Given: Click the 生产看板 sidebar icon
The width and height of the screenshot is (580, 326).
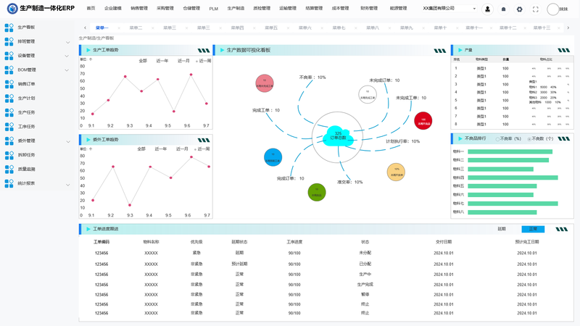Looking at the screenshot, I should pyautogui.click(x=9, y=28).
